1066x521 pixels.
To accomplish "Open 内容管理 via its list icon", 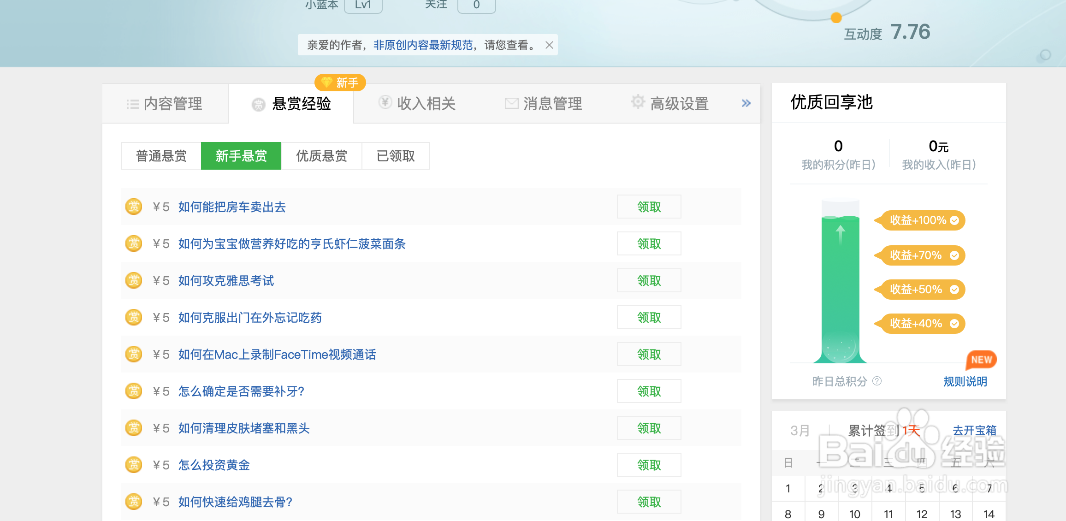I will pyautogui.click(x=132, y=103).
